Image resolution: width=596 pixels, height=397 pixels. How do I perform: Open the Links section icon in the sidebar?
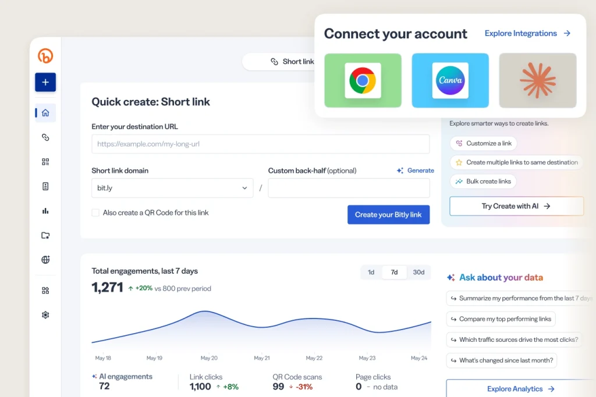pos(45,137)
